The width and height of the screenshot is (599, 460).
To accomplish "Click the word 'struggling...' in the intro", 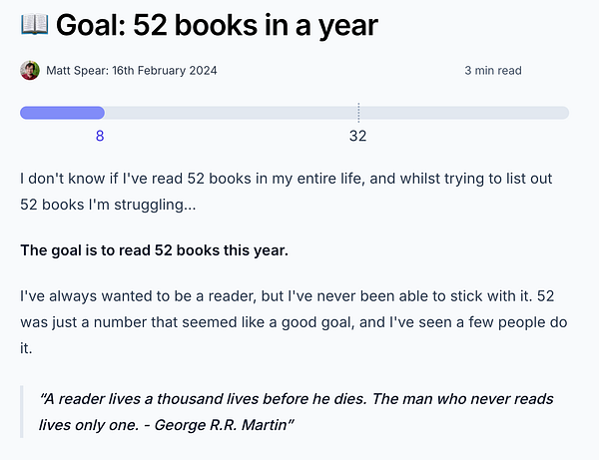I will pyautogui.click(x=155, y=205).
